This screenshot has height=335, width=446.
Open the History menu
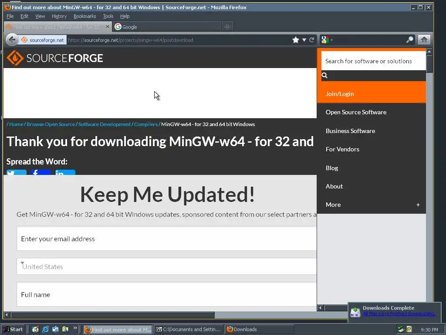point(59,16)
